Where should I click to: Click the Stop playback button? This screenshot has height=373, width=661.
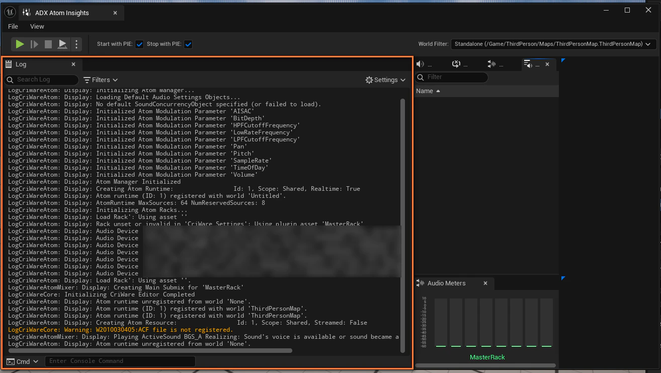pyautogui.click(x=48, y=44)
